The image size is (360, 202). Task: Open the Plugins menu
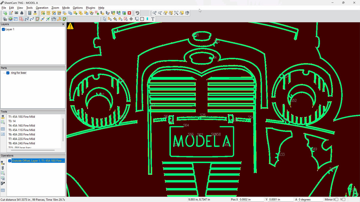[x=91, y=8]
